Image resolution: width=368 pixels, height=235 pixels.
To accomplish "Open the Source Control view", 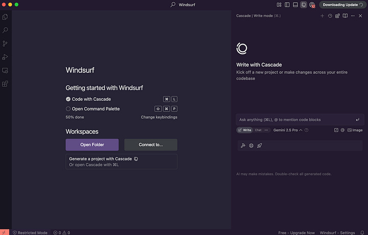I will point(5,44).
